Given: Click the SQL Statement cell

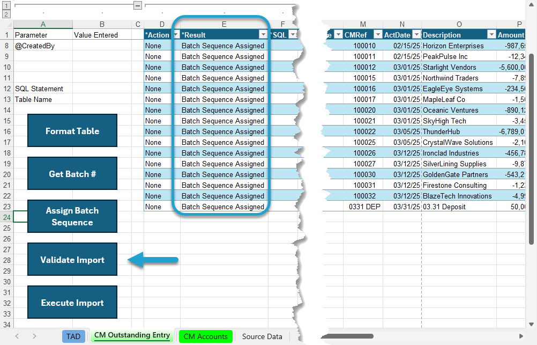Looking at the screenshot, I should pyautogui.click(x=43, y=89).
